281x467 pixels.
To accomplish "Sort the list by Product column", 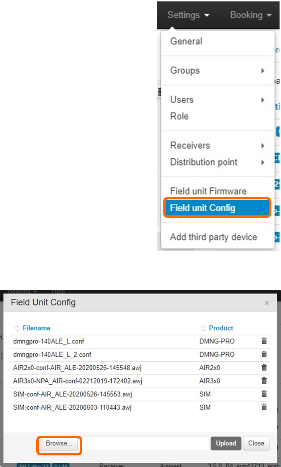I will (221, 328).
